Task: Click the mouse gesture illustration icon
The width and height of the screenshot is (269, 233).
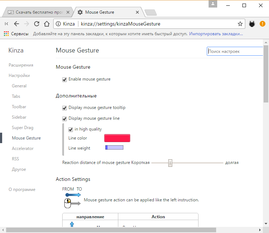Action: [x=72, y=203]
